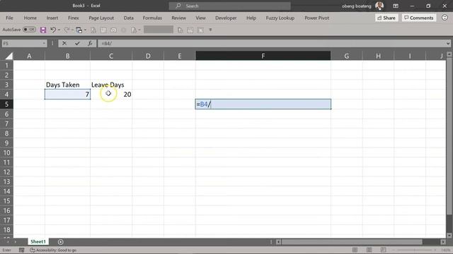453x254 pixels.
Task: Click column B header
Action: (x=68, y=56)
